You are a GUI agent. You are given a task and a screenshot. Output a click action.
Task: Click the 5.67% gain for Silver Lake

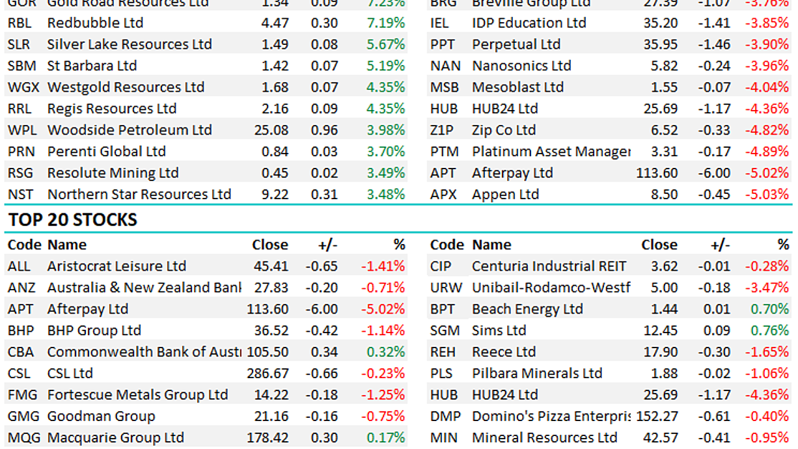pyautogui.click(x=385, y=44)
